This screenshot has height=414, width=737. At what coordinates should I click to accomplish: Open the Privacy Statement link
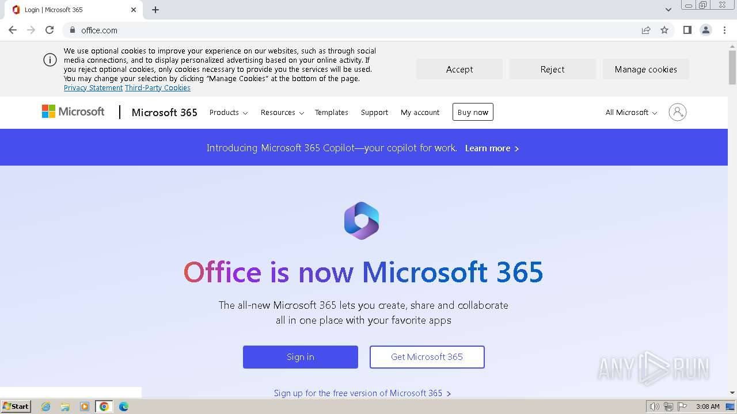93,88
